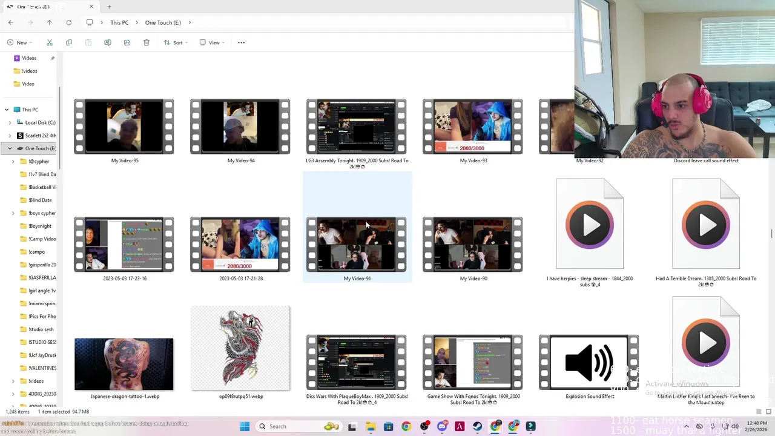Select My Video-90 thumbnail
This screenshot has width=775, height=436.
pos(473,244)
